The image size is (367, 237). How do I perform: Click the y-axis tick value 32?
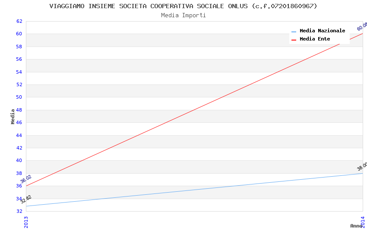19,211
